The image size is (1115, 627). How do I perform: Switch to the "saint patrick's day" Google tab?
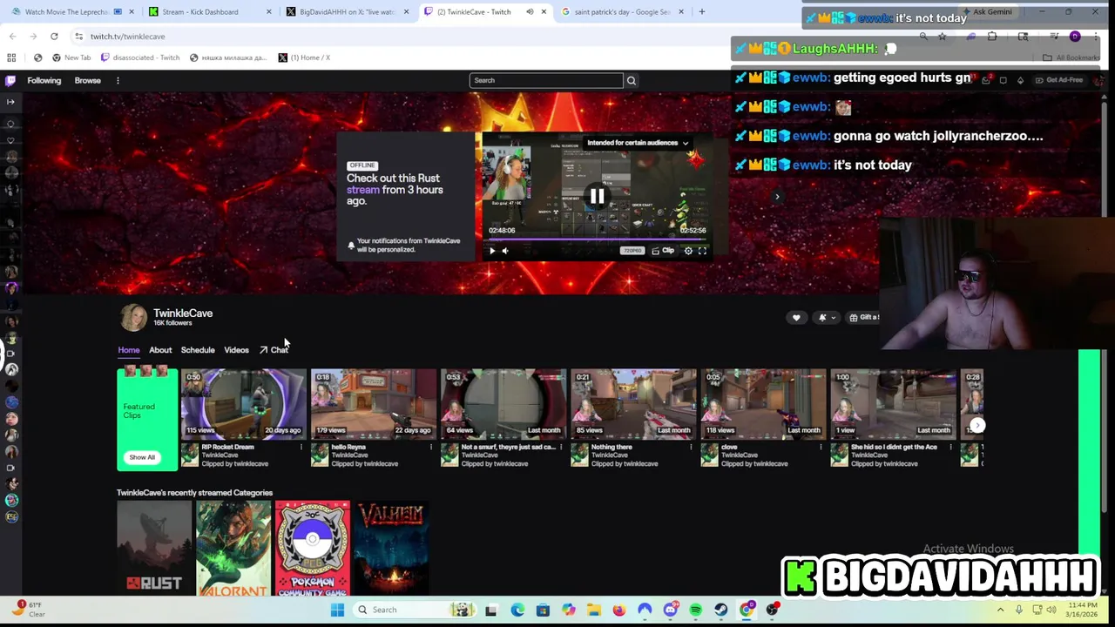point(621,12)
